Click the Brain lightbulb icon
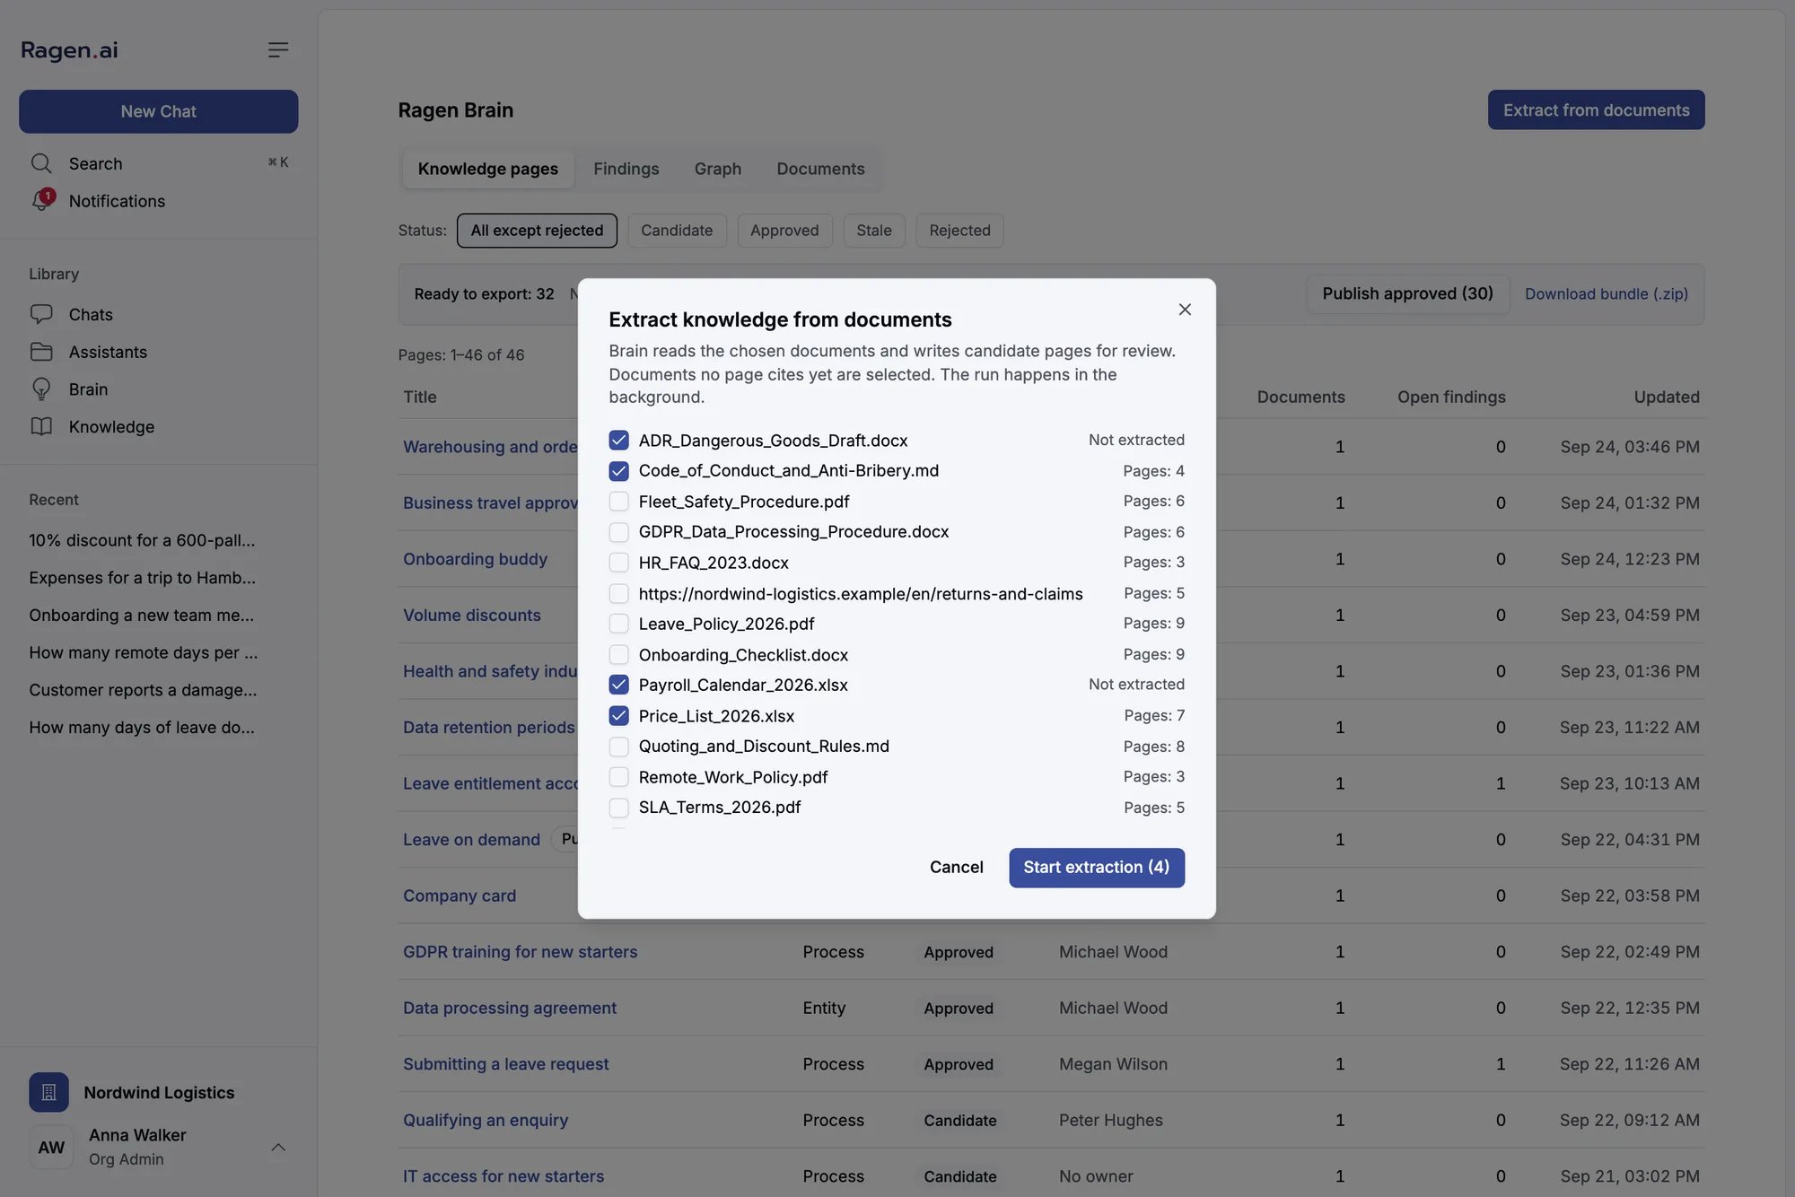 click(x=41, y=389)
